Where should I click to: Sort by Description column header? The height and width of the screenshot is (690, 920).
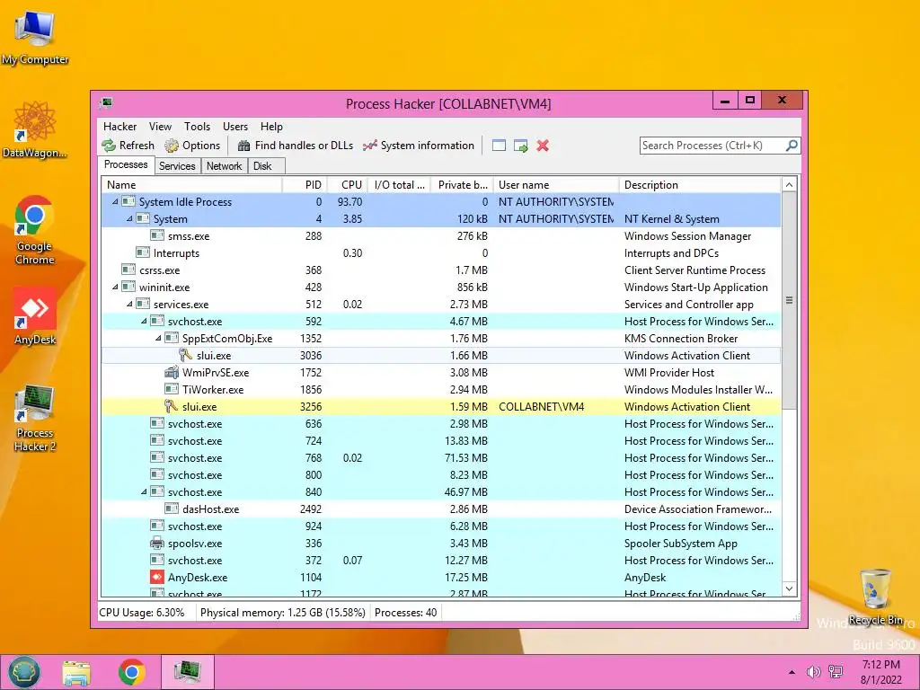click(x=700, y=185)
